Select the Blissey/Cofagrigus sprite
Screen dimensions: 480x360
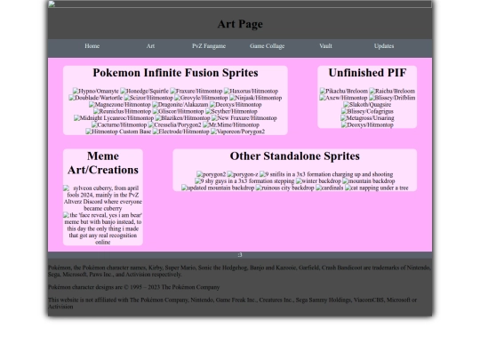point(367,111)
